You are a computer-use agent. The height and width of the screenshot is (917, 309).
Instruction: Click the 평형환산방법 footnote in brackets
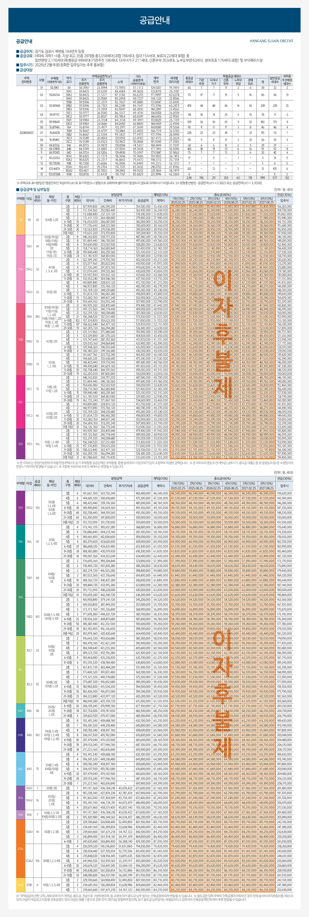pos(219,183)
